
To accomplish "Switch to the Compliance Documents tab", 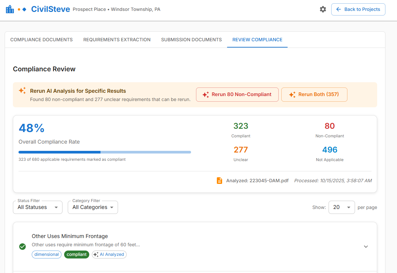I will pyautogui.click(x=41, y=40).
